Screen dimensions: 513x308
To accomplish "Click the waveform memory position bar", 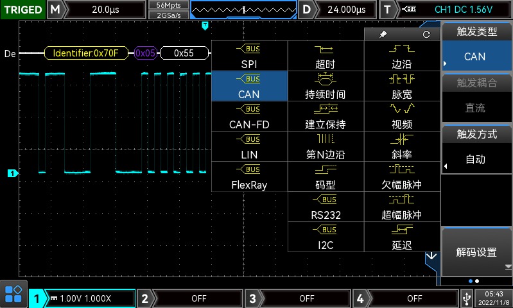I will (x=244, y=10).
